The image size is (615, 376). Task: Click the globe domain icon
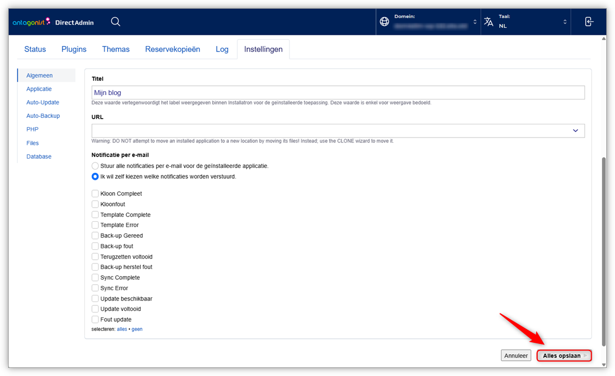[x=385, y=22]
